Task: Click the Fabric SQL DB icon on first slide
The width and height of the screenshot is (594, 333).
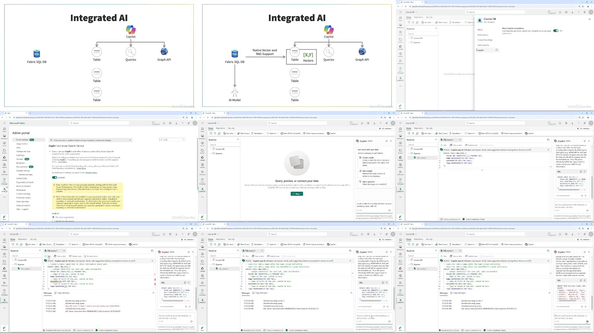Action: point(37,54)
